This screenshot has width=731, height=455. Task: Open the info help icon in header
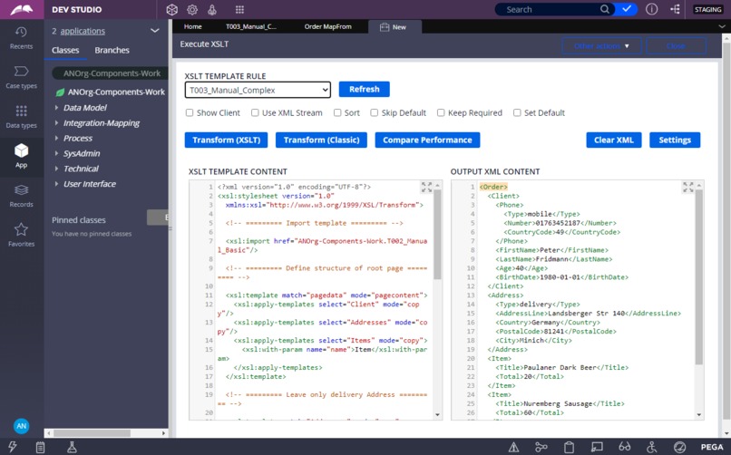click(x=652, y=9)
